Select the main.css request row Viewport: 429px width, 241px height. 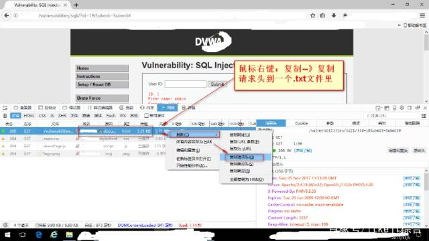point(128,139)
